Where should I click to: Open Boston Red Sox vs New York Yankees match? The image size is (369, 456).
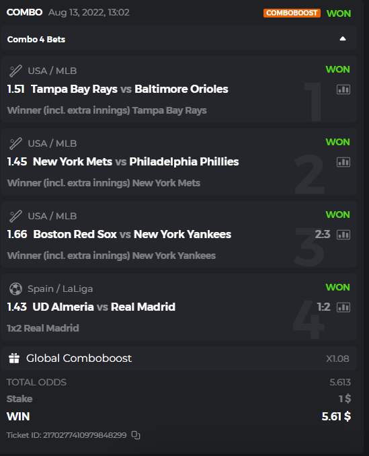132,235
